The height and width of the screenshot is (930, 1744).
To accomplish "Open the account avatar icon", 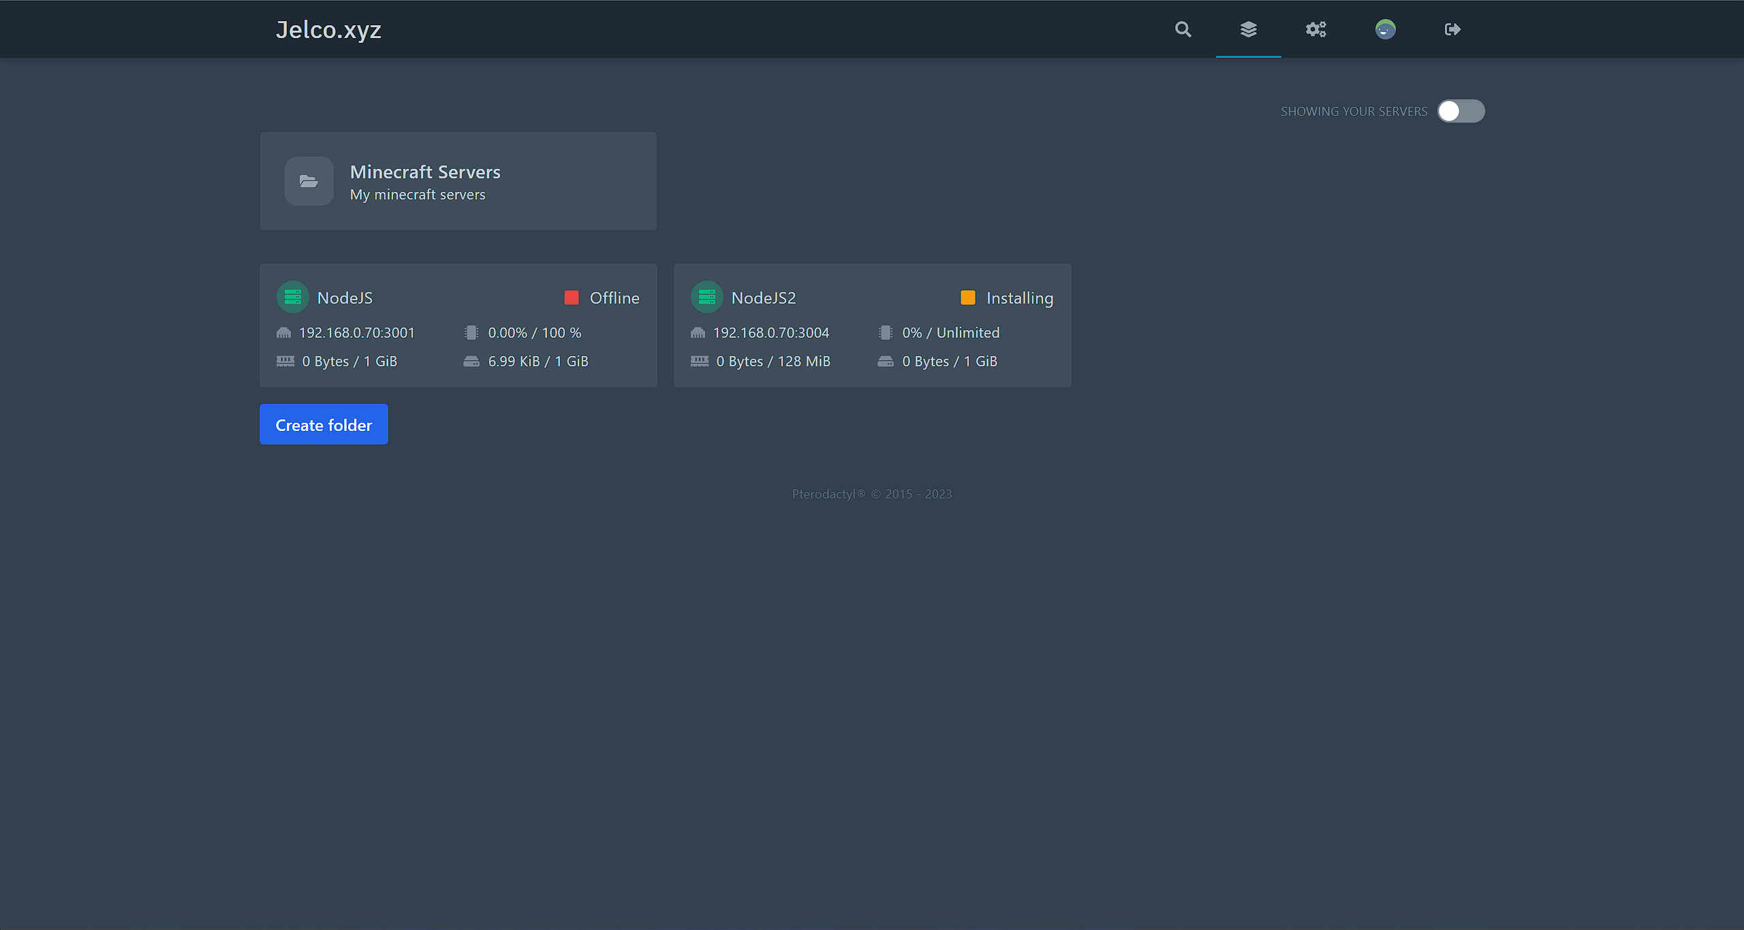I will pos(1385,29).
